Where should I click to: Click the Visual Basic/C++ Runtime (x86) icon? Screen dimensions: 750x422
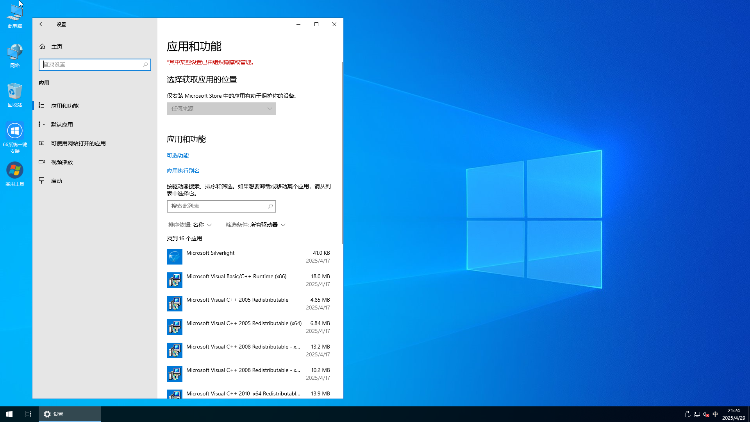point(175,280)
